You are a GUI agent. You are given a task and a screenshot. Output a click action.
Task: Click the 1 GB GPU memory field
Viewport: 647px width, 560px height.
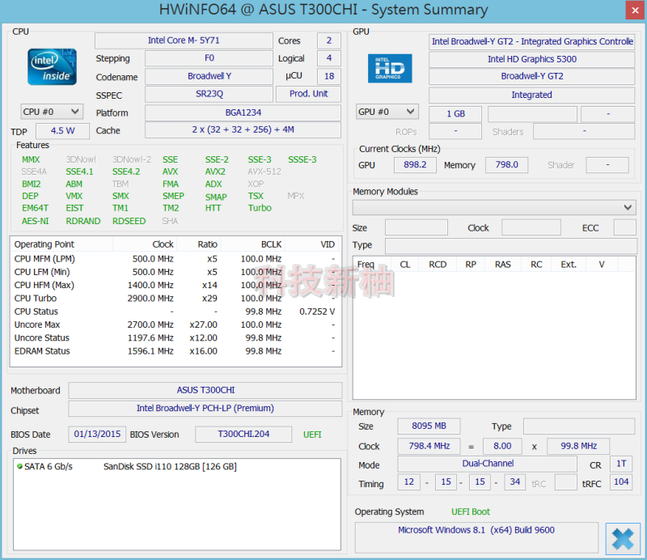point(455,114)
